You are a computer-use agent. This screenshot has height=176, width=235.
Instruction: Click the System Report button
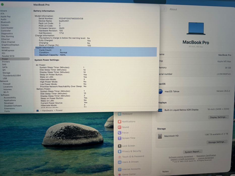[x=193, y=152]
